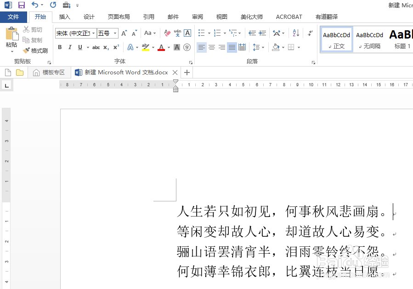
Task: Click numbered list icon
Action: point(217,33)
